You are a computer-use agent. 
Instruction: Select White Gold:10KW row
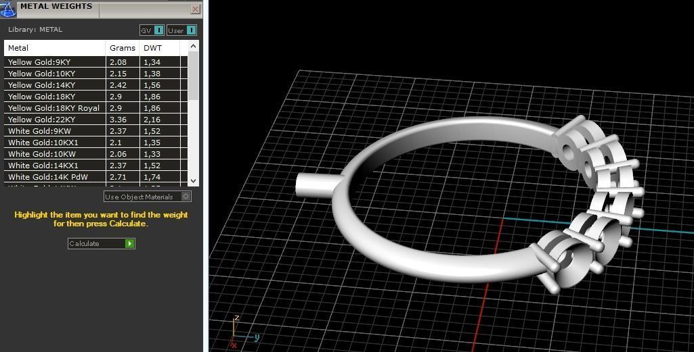pyautogui.click(x=95, y=153)
